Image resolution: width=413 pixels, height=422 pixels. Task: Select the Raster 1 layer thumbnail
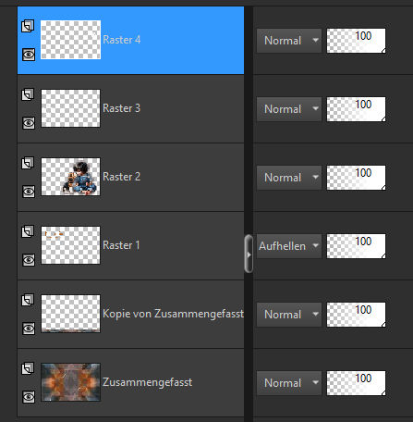(70, 245)
